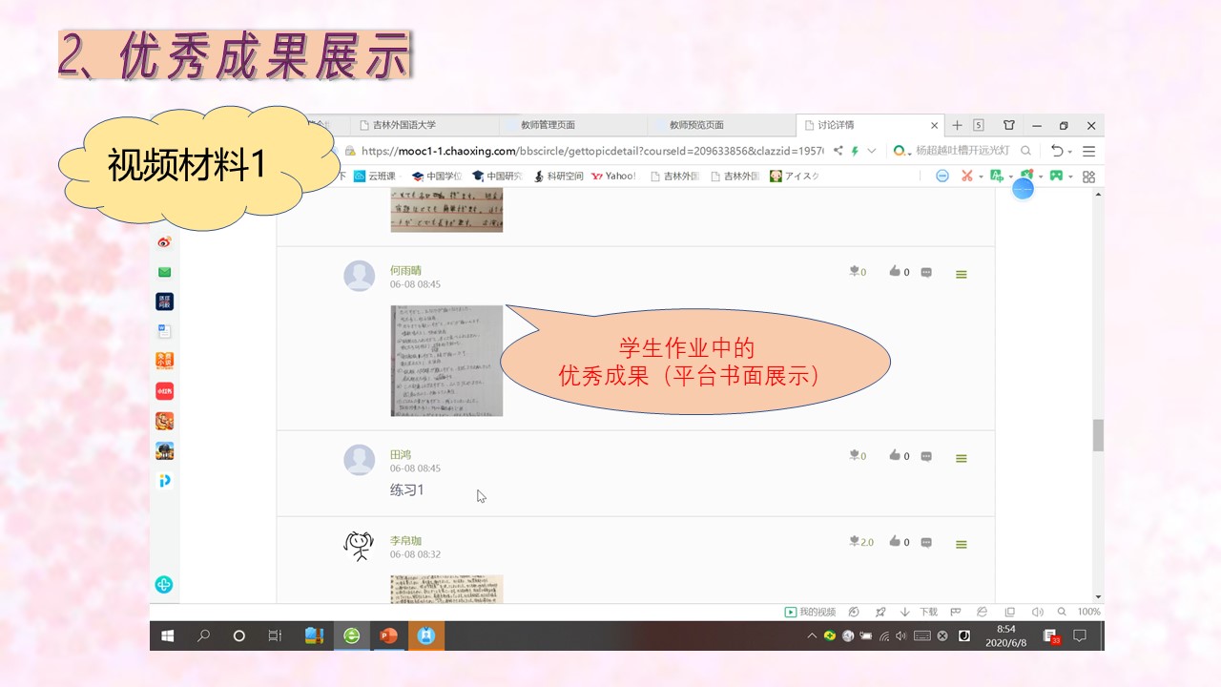Click the flower score icon on 田鸿's post
This screenshot has width=1221, height=687.
855,456
